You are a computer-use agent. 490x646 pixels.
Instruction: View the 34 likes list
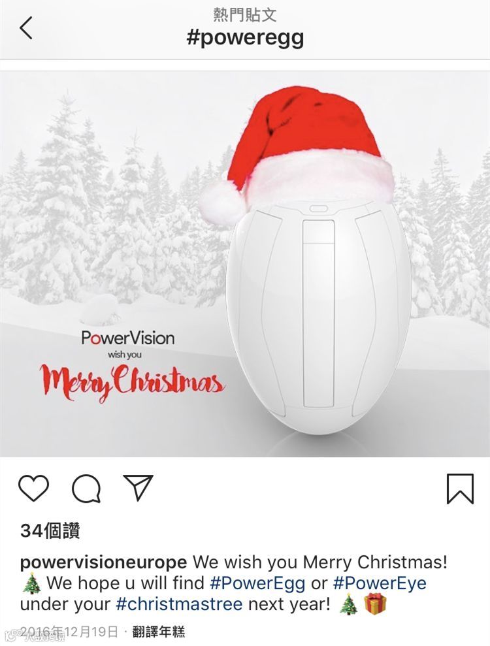(x=50, y=530)
